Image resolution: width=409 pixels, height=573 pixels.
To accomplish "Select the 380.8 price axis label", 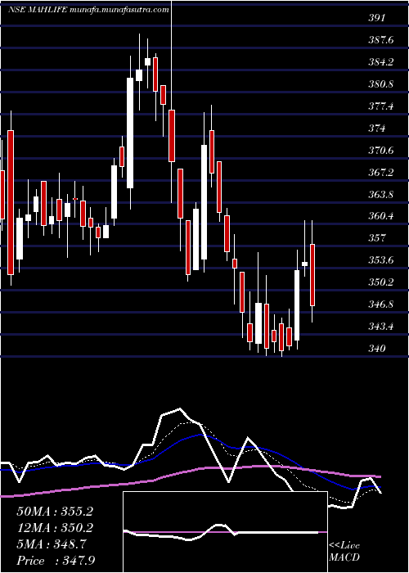I will pos(381,84).
